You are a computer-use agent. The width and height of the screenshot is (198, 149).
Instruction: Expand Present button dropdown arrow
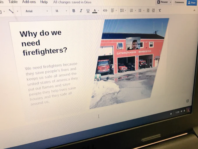click(x=170, y=2)
